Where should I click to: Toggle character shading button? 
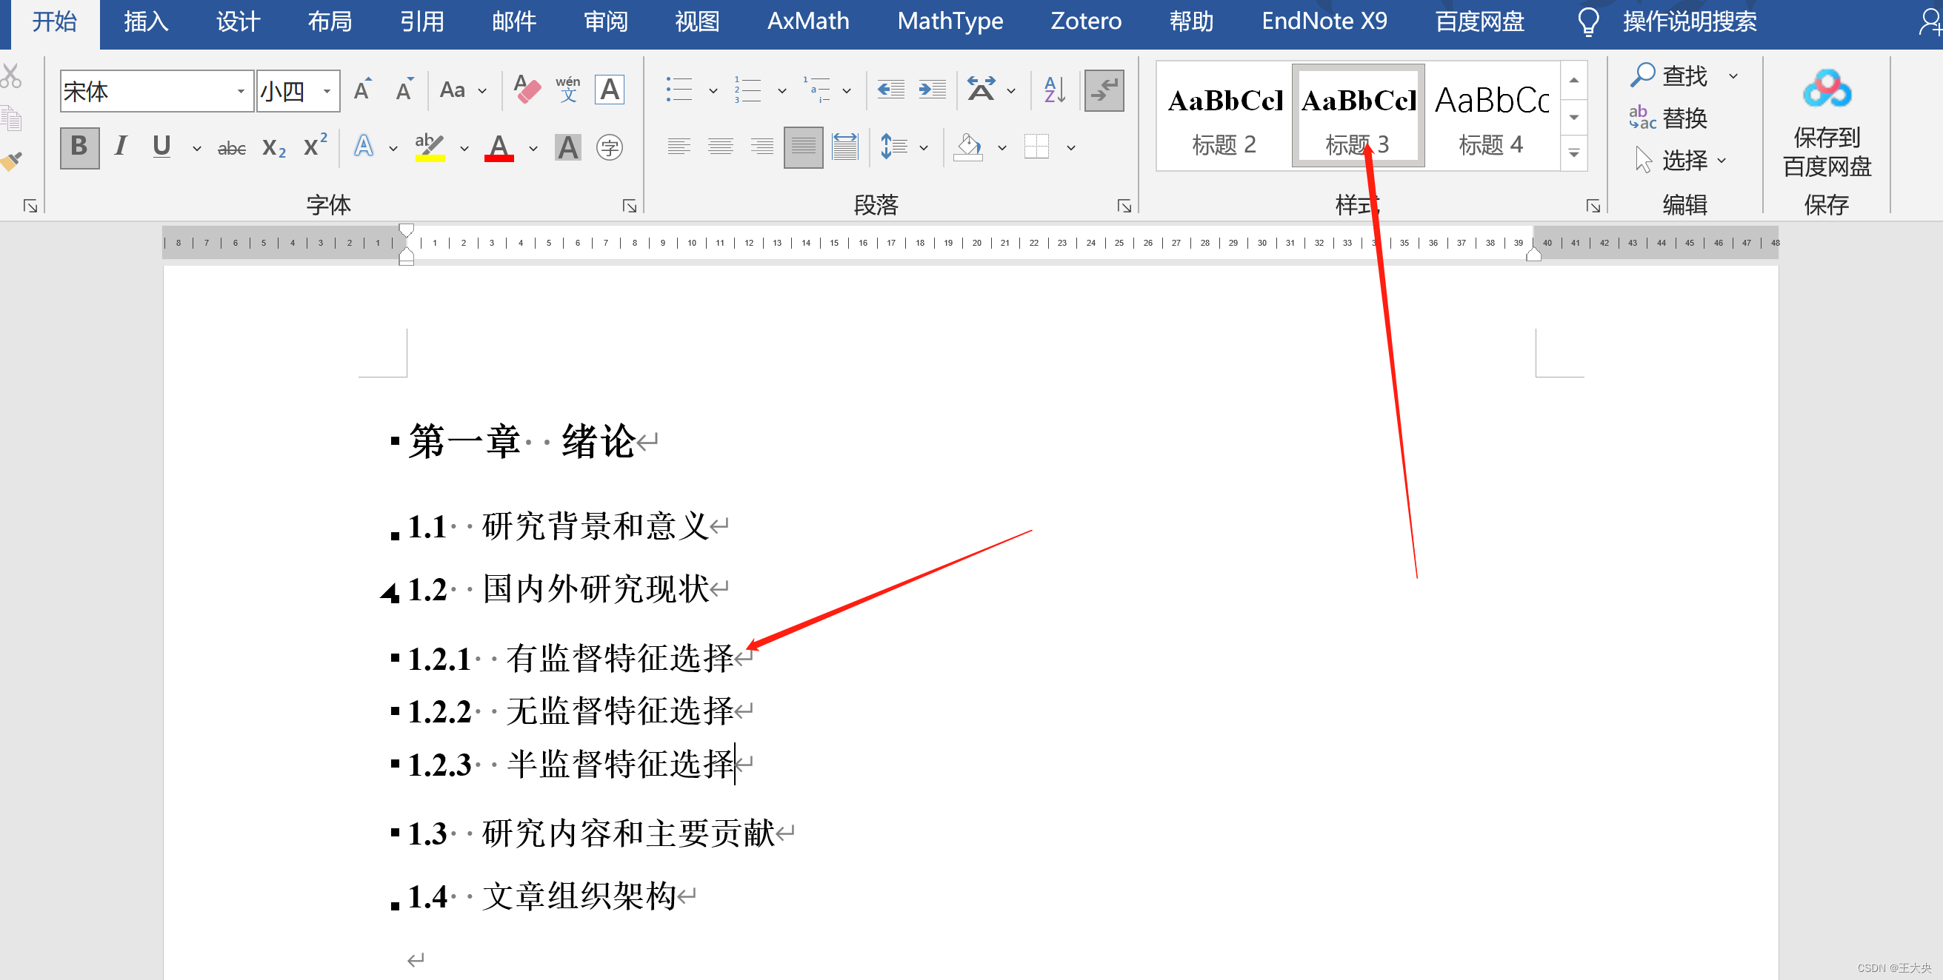tap(568, 147)
